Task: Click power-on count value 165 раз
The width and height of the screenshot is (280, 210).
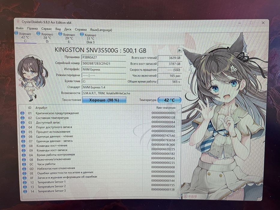Action: [x=170, y=76]
